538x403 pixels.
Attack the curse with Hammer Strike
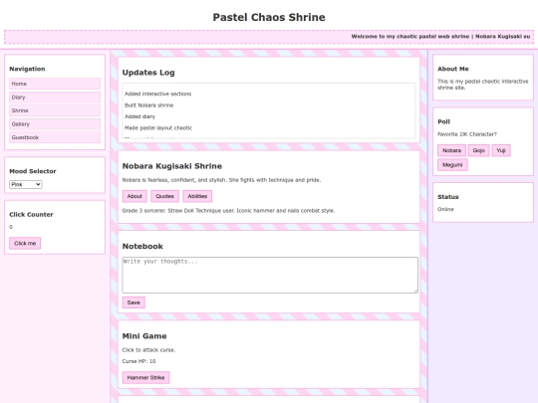145,378
